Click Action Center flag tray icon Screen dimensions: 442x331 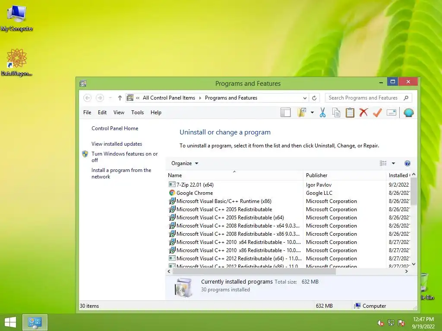401,323
